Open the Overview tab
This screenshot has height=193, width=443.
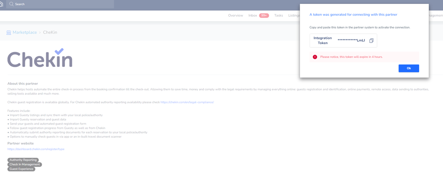[x=235, y=16]
